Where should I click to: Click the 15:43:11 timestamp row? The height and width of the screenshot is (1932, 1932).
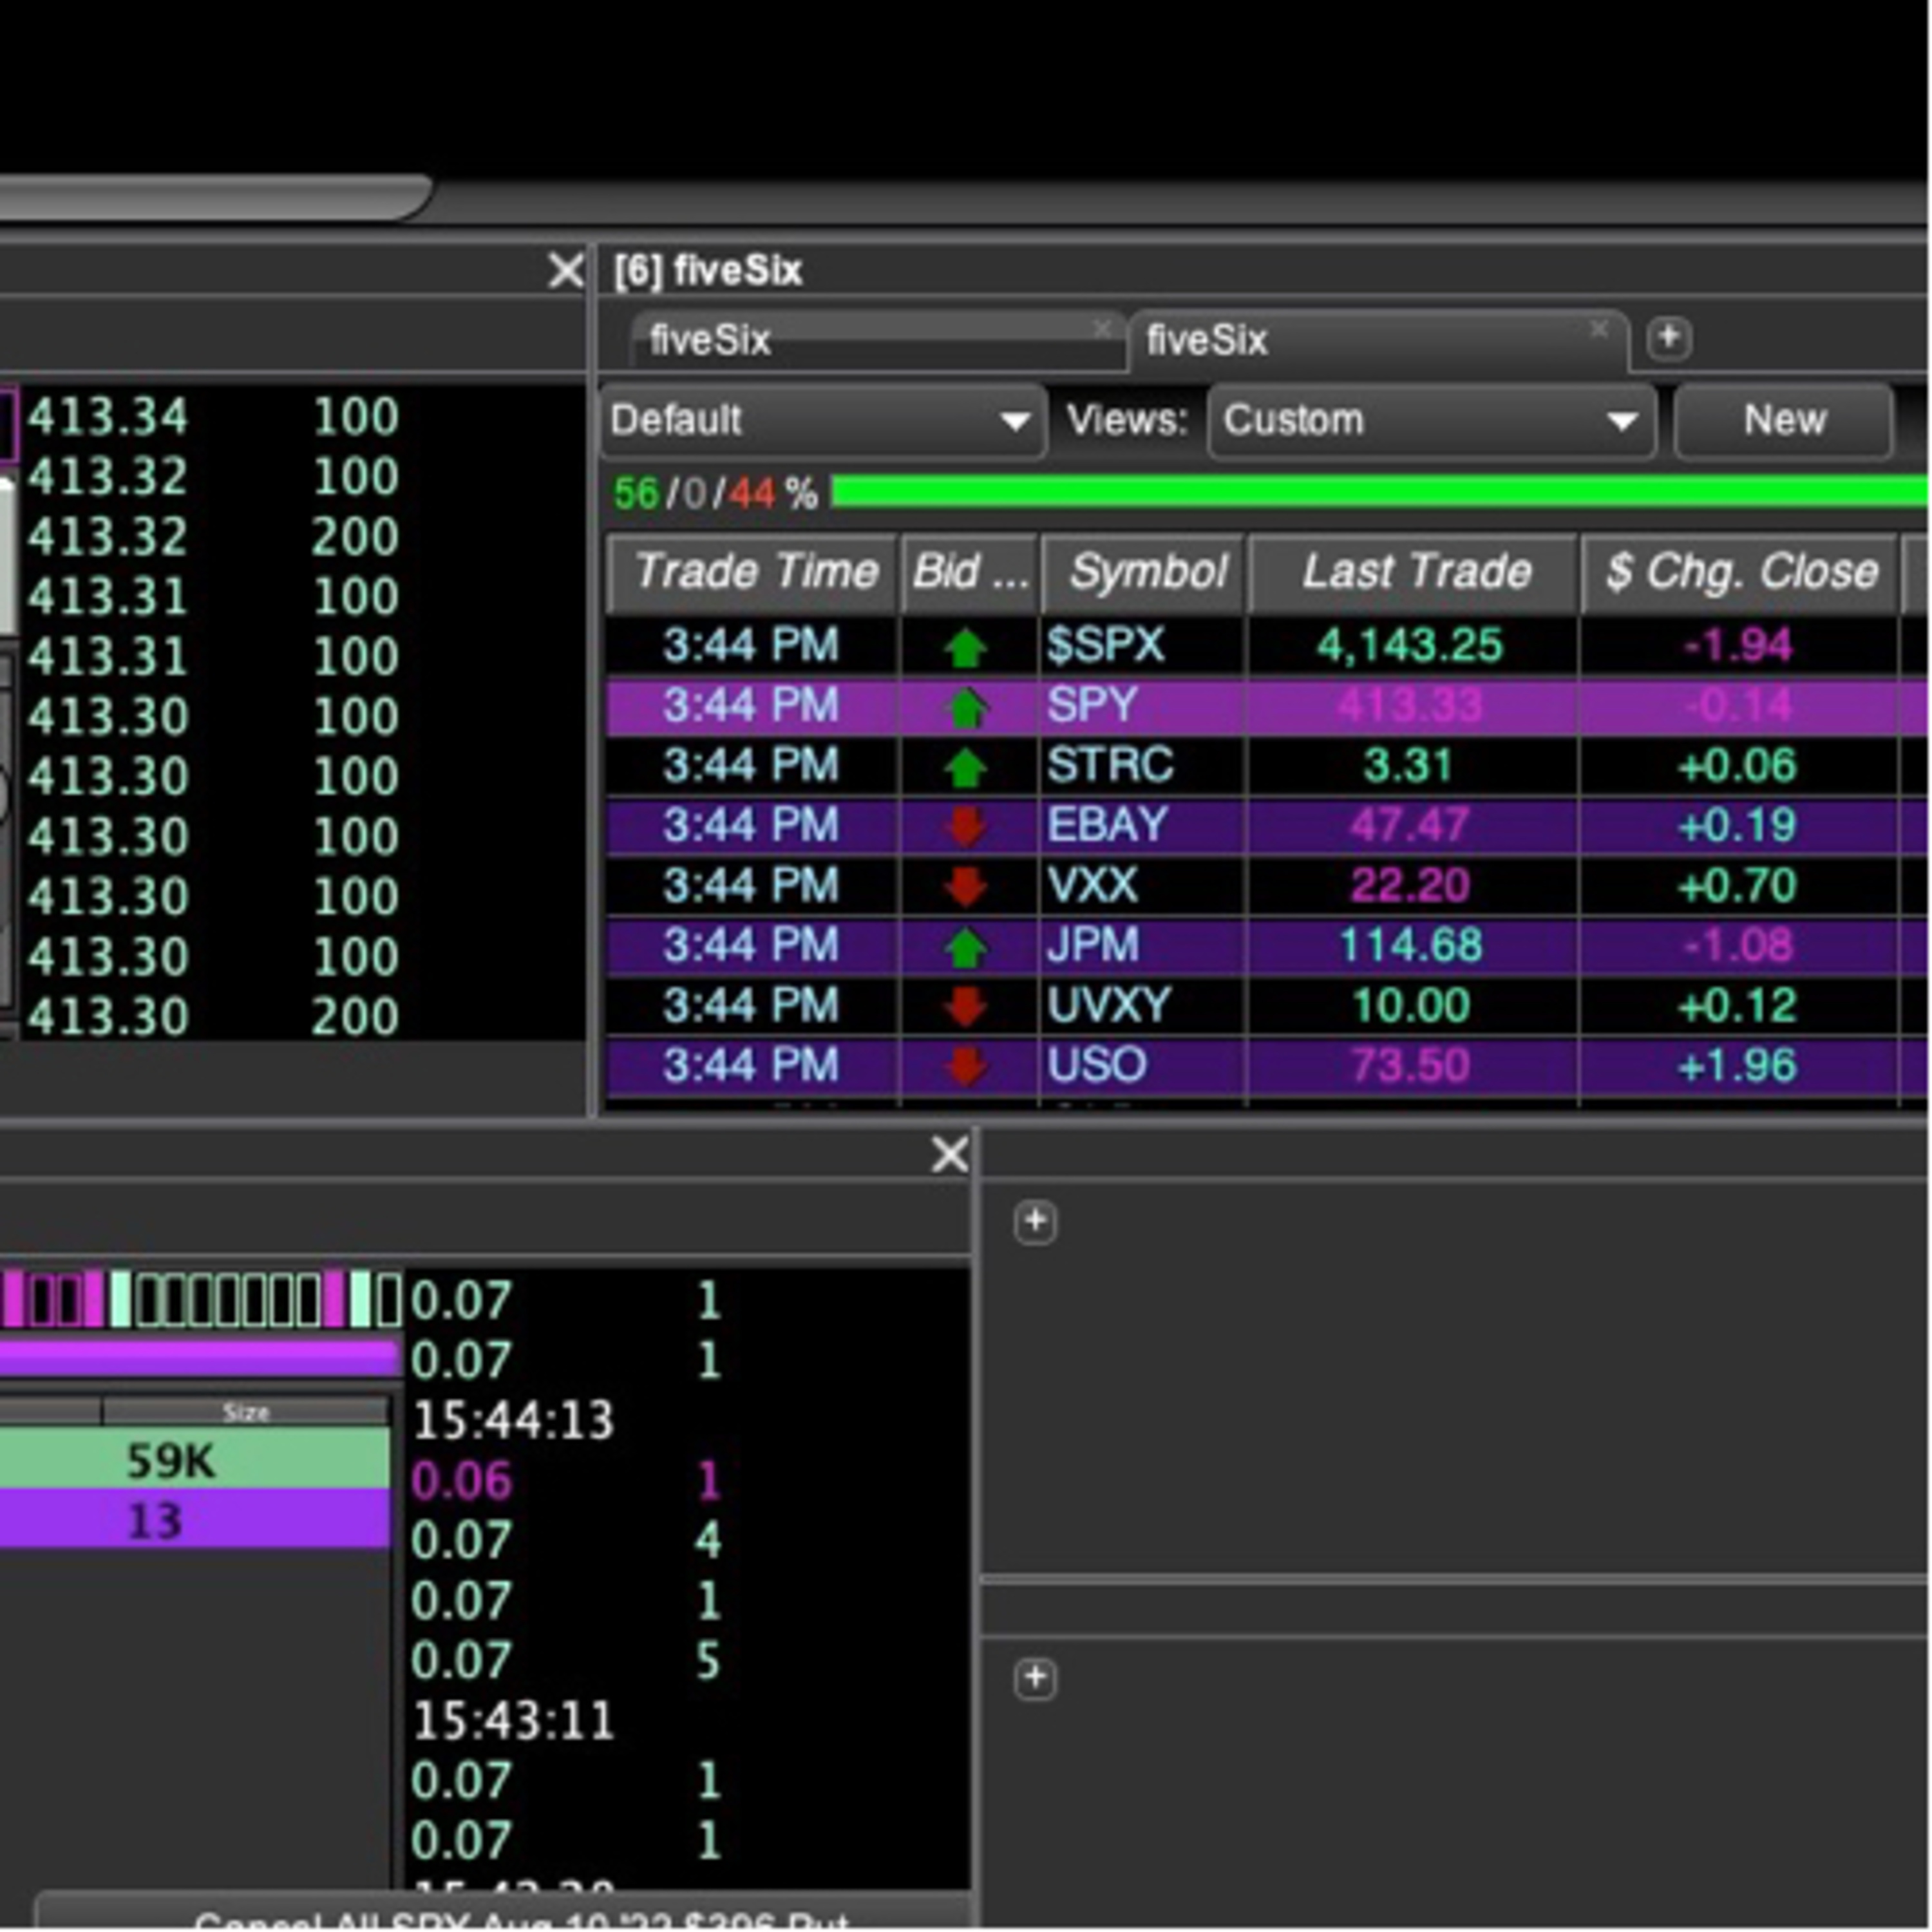(513, 1721)
